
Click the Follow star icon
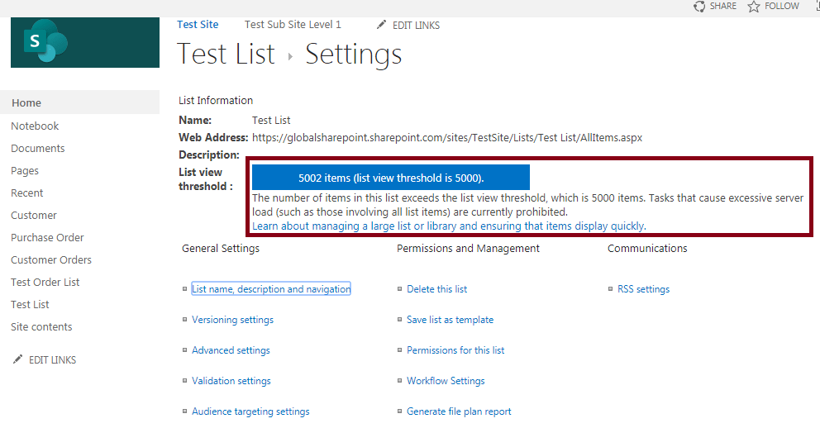click(753, 7)
